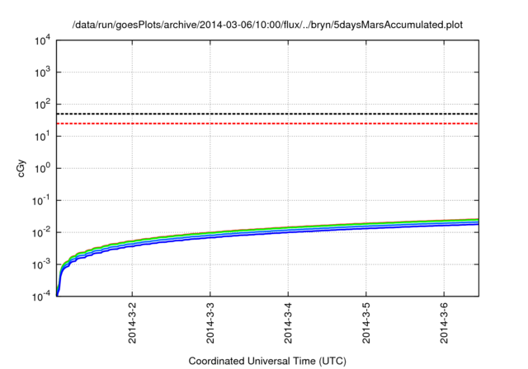Click the 10^-2 y-axis tick label

pos(41,232)
